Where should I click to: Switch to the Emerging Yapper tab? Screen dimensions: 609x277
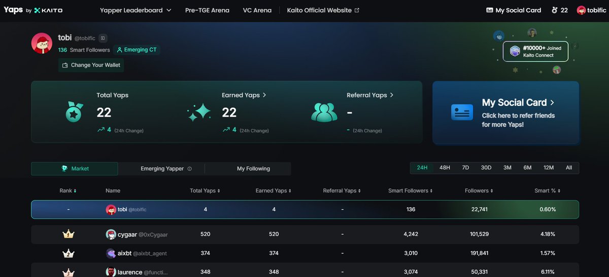click(x=162, y=169)
